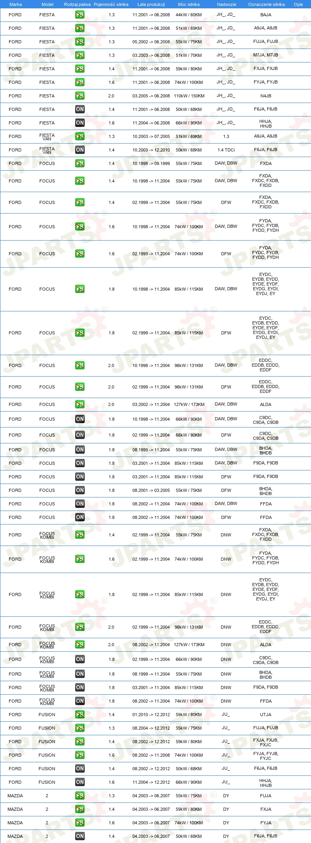Click the Moc silnika column header
The width and height of the screenshot is (311, 843).
point(189,4)
